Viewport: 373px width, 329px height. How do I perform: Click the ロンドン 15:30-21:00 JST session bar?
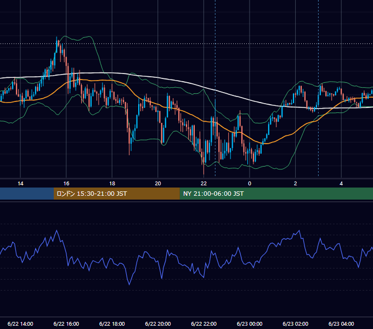click(116, 194)
